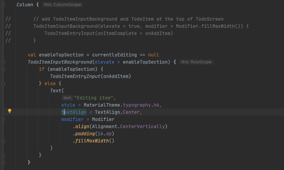The height and width of the screenshot is (170, 284).
Task: Collapse the Column block fold marker
Action: [3, 5]
